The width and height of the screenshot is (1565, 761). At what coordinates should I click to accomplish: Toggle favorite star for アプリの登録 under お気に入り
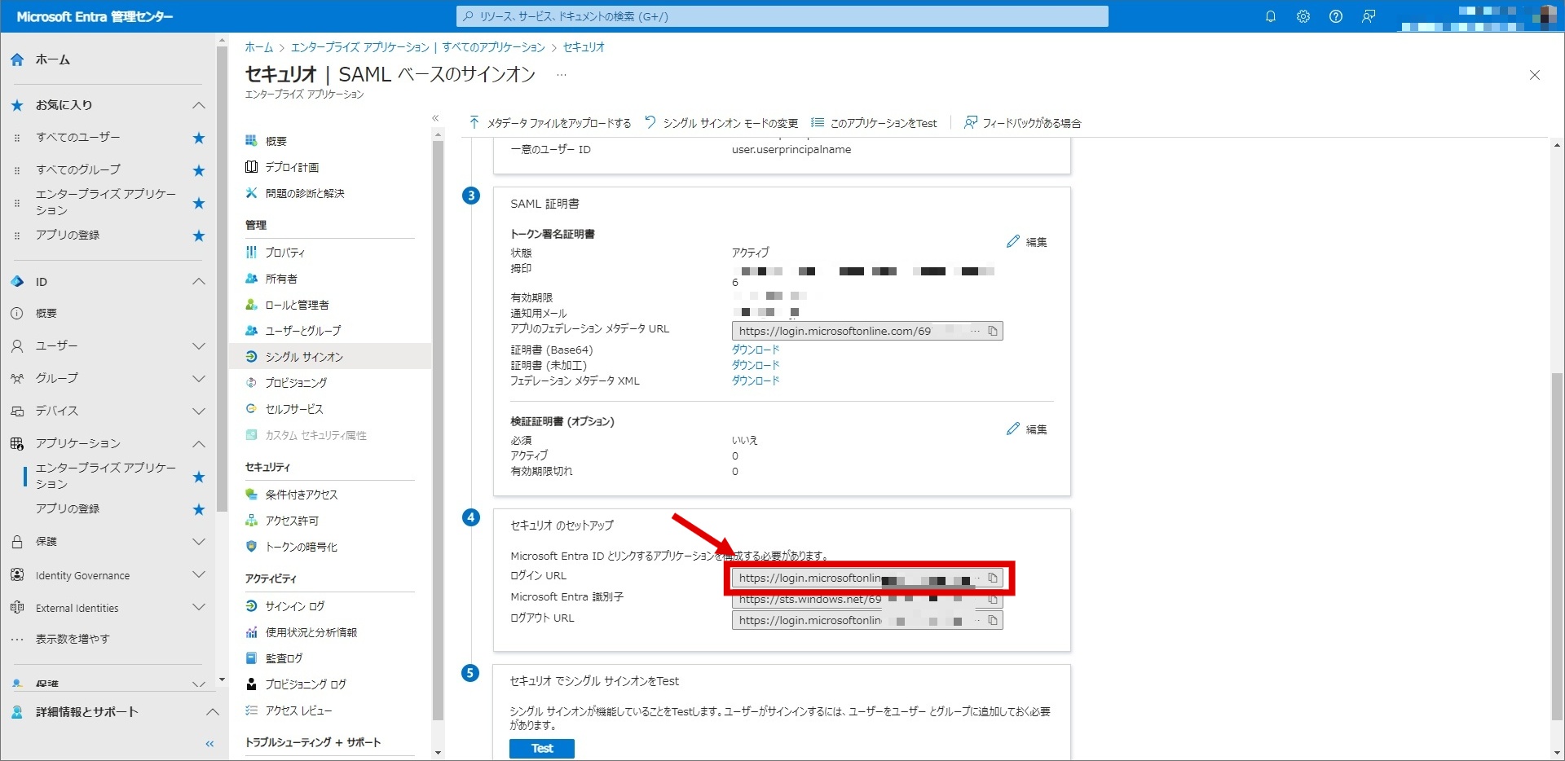198,235
